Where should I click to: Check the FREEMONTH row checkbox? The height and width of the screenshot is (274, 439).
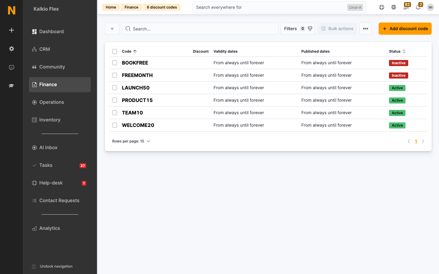[115, 75]
